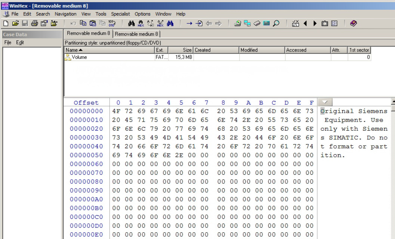Select the Volume row in directory browser
This screenshot has width=395, height=239.
point(217,57)
